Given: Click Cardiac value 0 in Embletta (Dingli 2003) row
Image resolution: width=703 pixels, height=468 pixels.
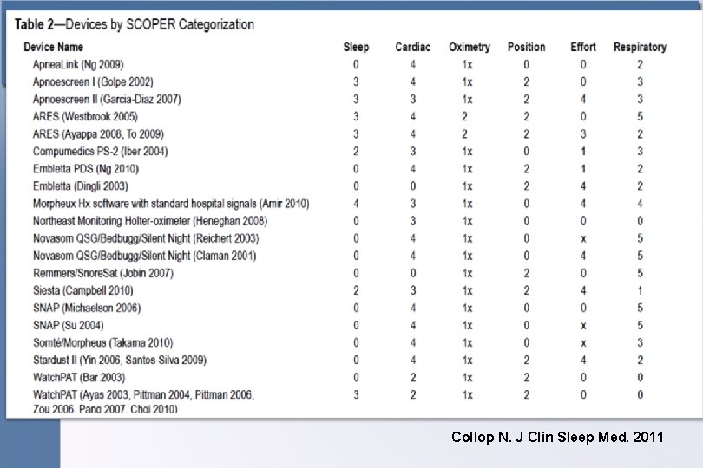Looking at the screenshot, I should point(413,186).
